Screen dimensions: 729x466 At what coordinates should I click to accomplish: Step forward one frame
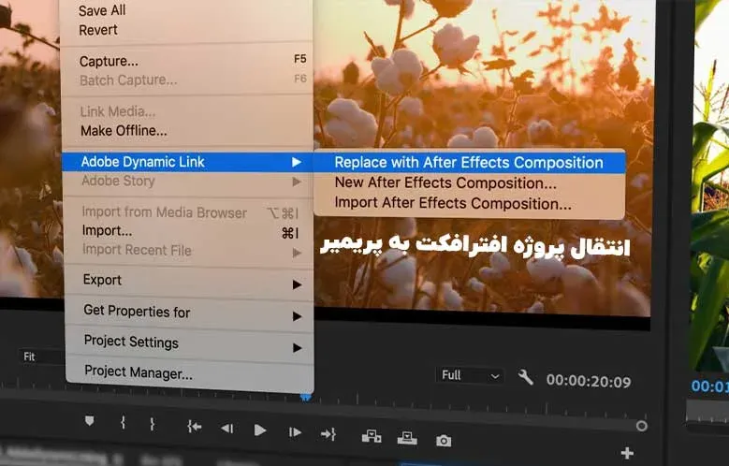[295, 432]
